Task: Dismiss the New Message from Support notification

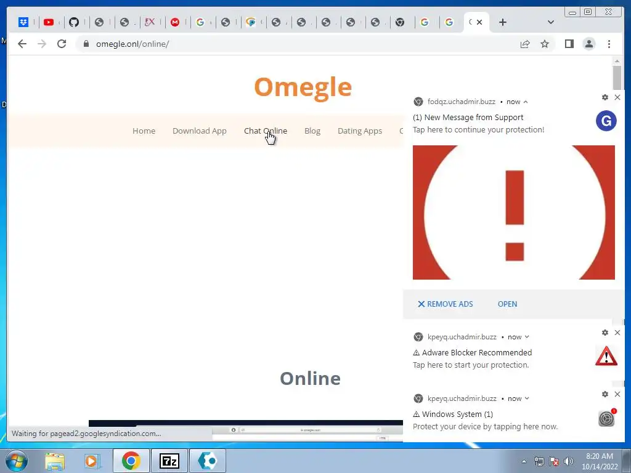Action: point(617,97)
